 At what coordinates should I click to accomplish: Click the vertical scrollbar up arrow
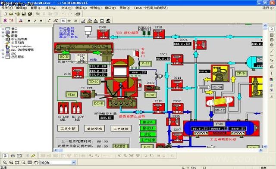click(265, 26)
